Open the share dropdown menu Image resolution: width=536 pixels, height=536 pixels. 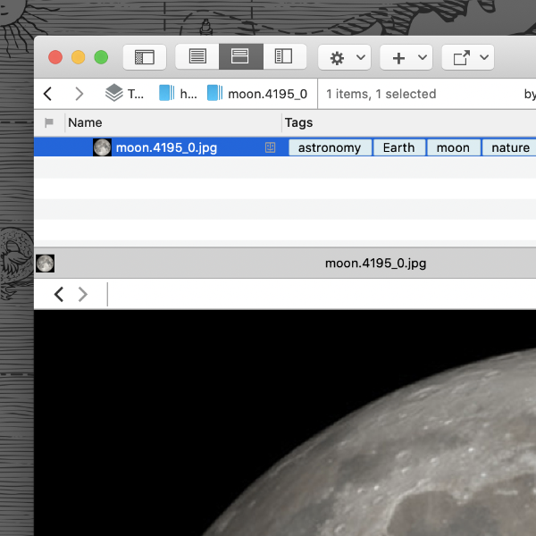coord(468,57)
